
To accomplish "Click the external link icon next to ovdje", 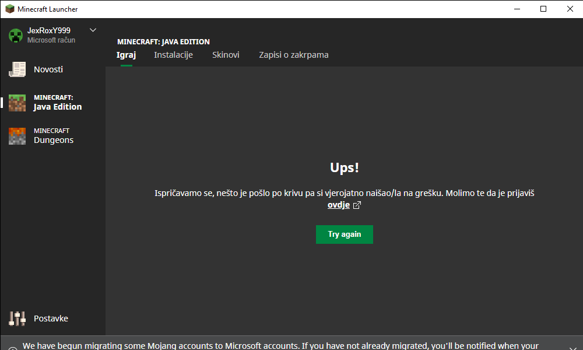I will point(357,205).
